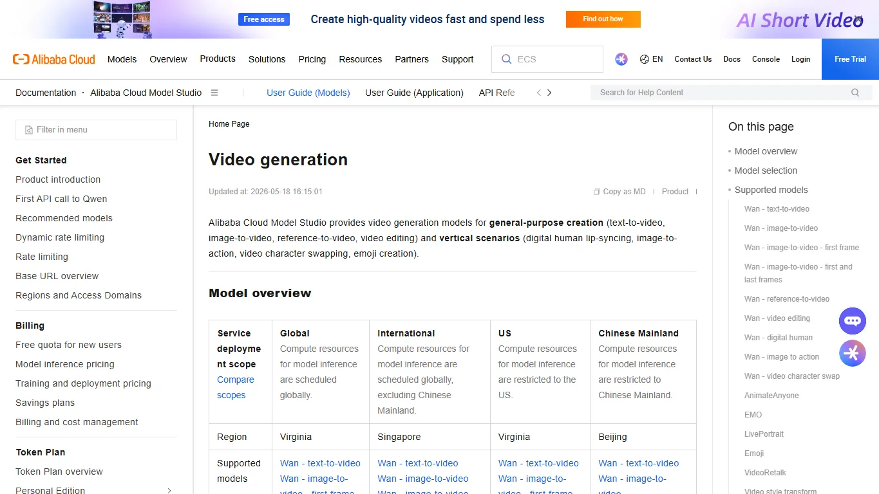Click the globe language icon next to EN
This screenshot has width=879, height=494.
(644, 59)
